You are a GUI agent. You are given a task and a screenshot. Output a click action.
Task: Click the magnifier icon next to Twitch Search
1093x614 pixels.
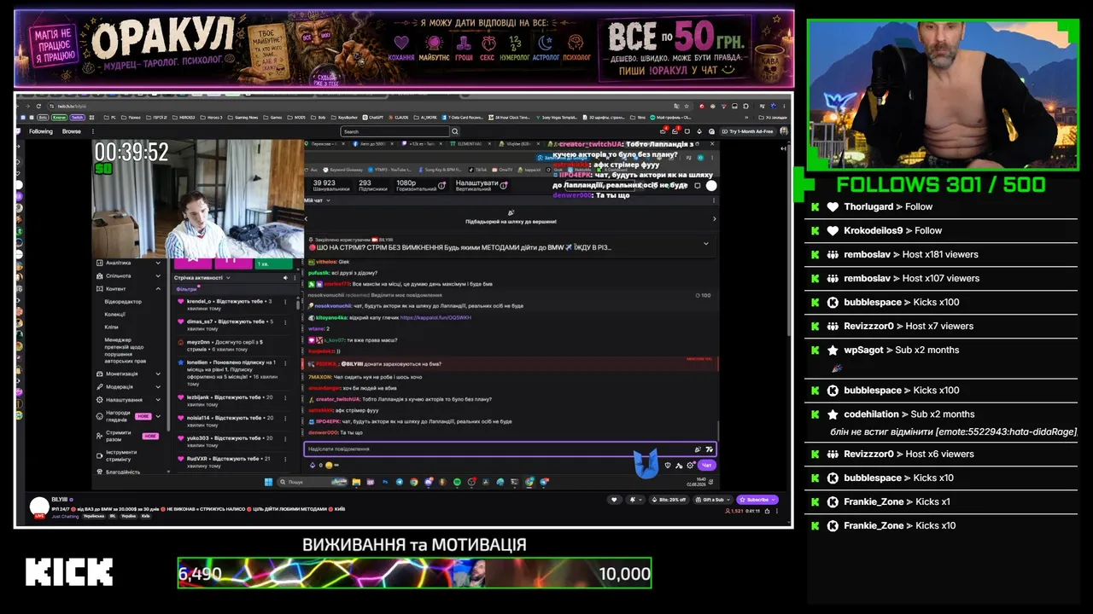click(x=455, y=131)
